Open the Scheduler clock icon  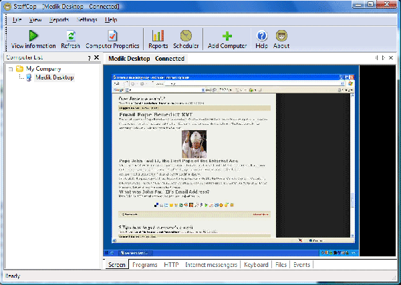coord(186,35)
